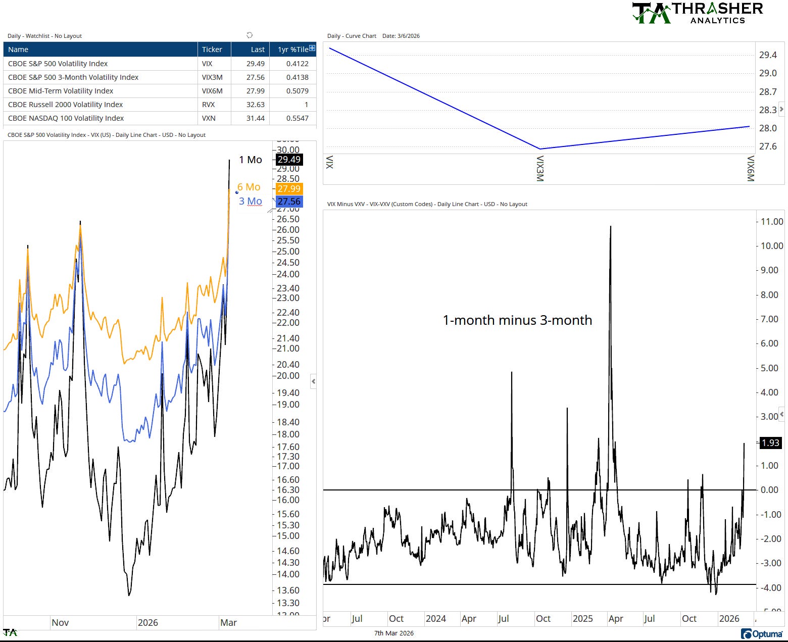Sort watchlist by Ticker column header
This screenshot has width=788, height=642.
pos(214,50)
